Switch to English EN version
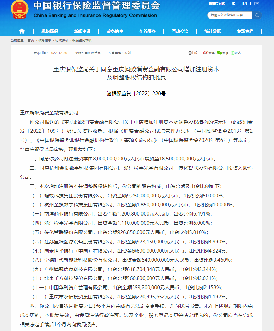274x331 pixels. pos(245,4)
